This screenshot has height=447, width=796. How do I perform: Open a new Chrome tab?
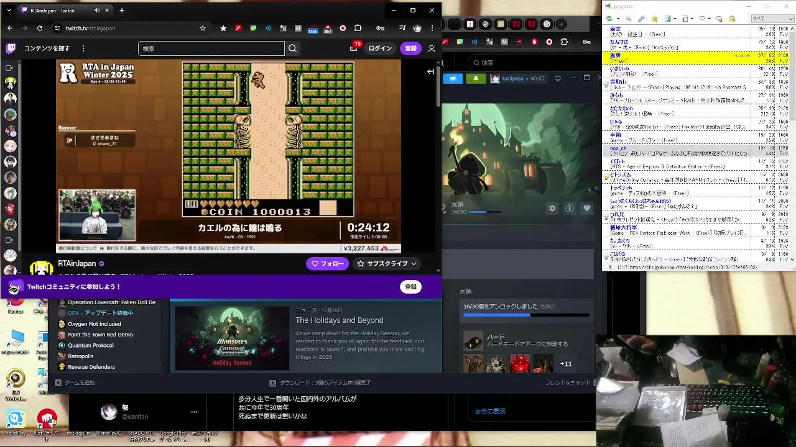tap(122, 11)
